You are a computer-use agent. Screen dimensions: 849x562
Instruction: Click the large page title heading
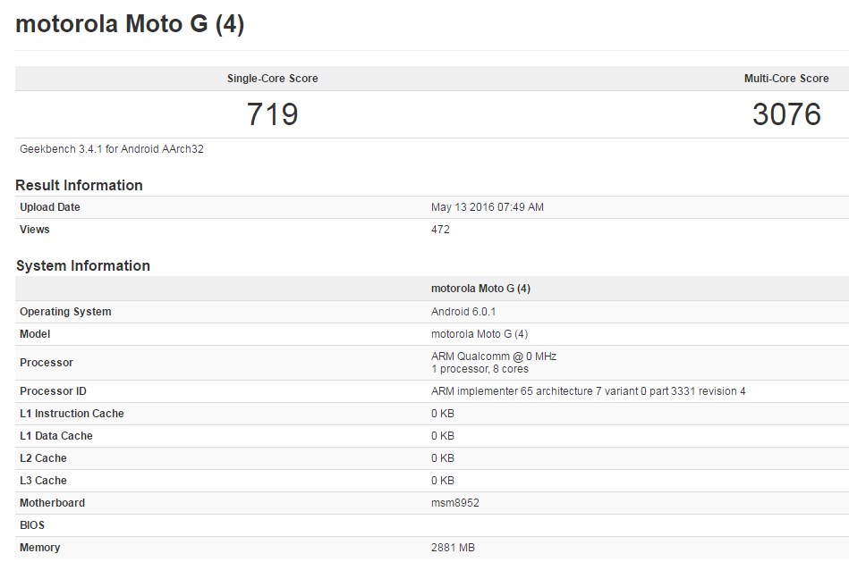coord(130,24)
